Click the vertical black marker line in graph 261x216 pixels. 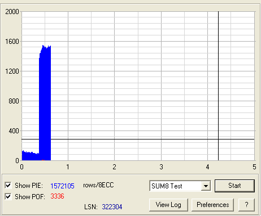218,75
